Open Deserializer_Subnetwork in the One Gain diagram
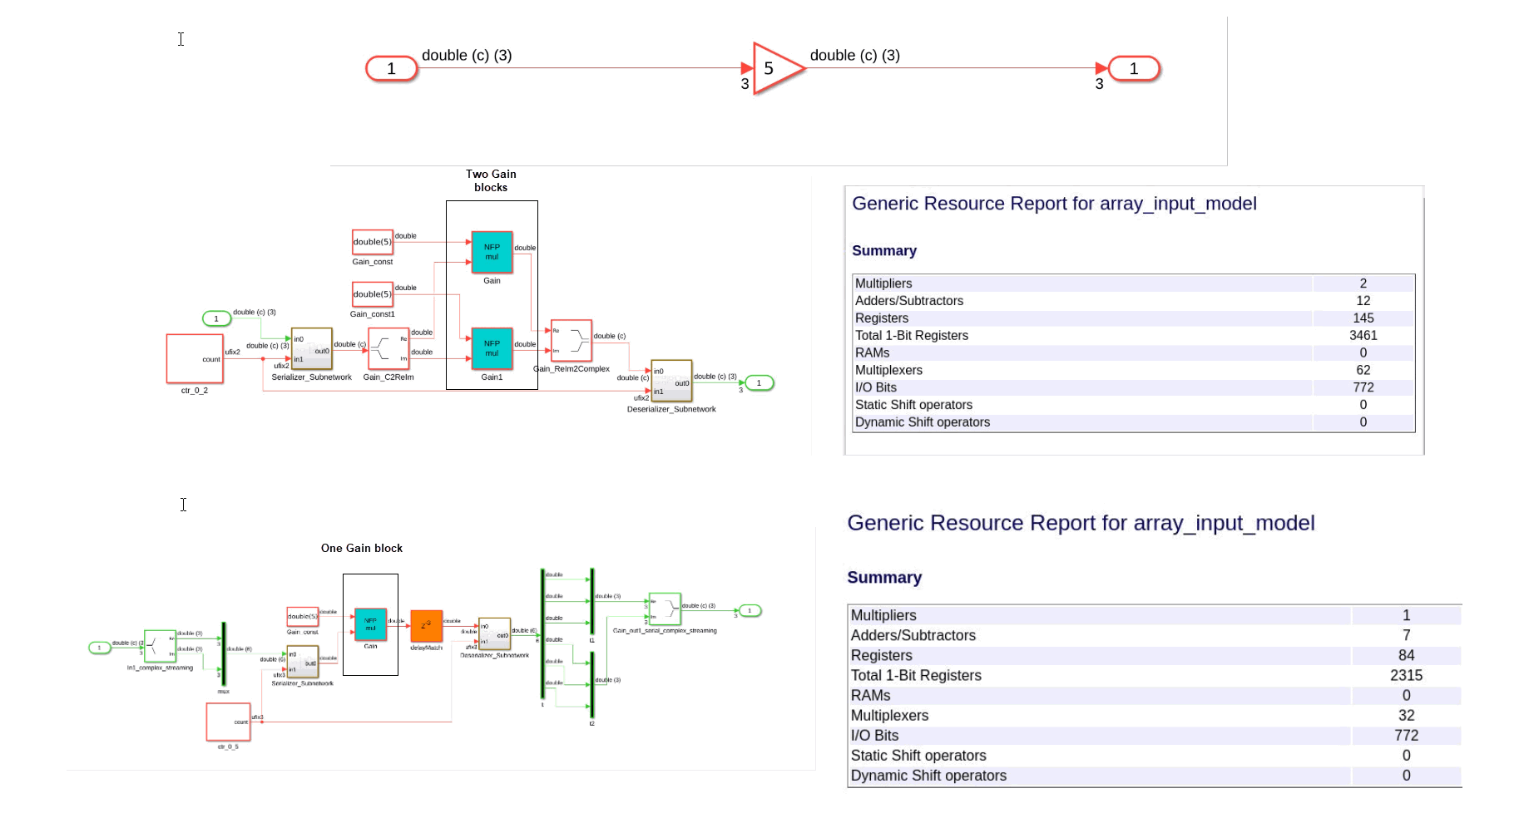 click(x=494, y=634)
